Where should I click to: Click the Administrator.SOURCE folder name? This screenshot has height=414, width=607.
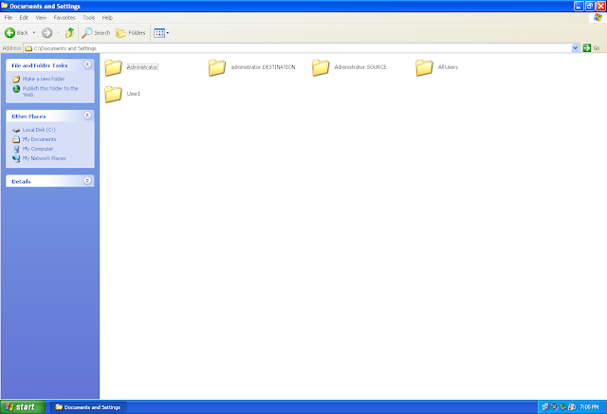click(x=360, y=67)
